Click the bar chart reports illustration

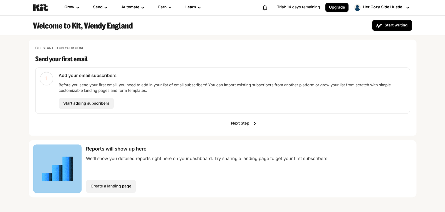[57, 169]
